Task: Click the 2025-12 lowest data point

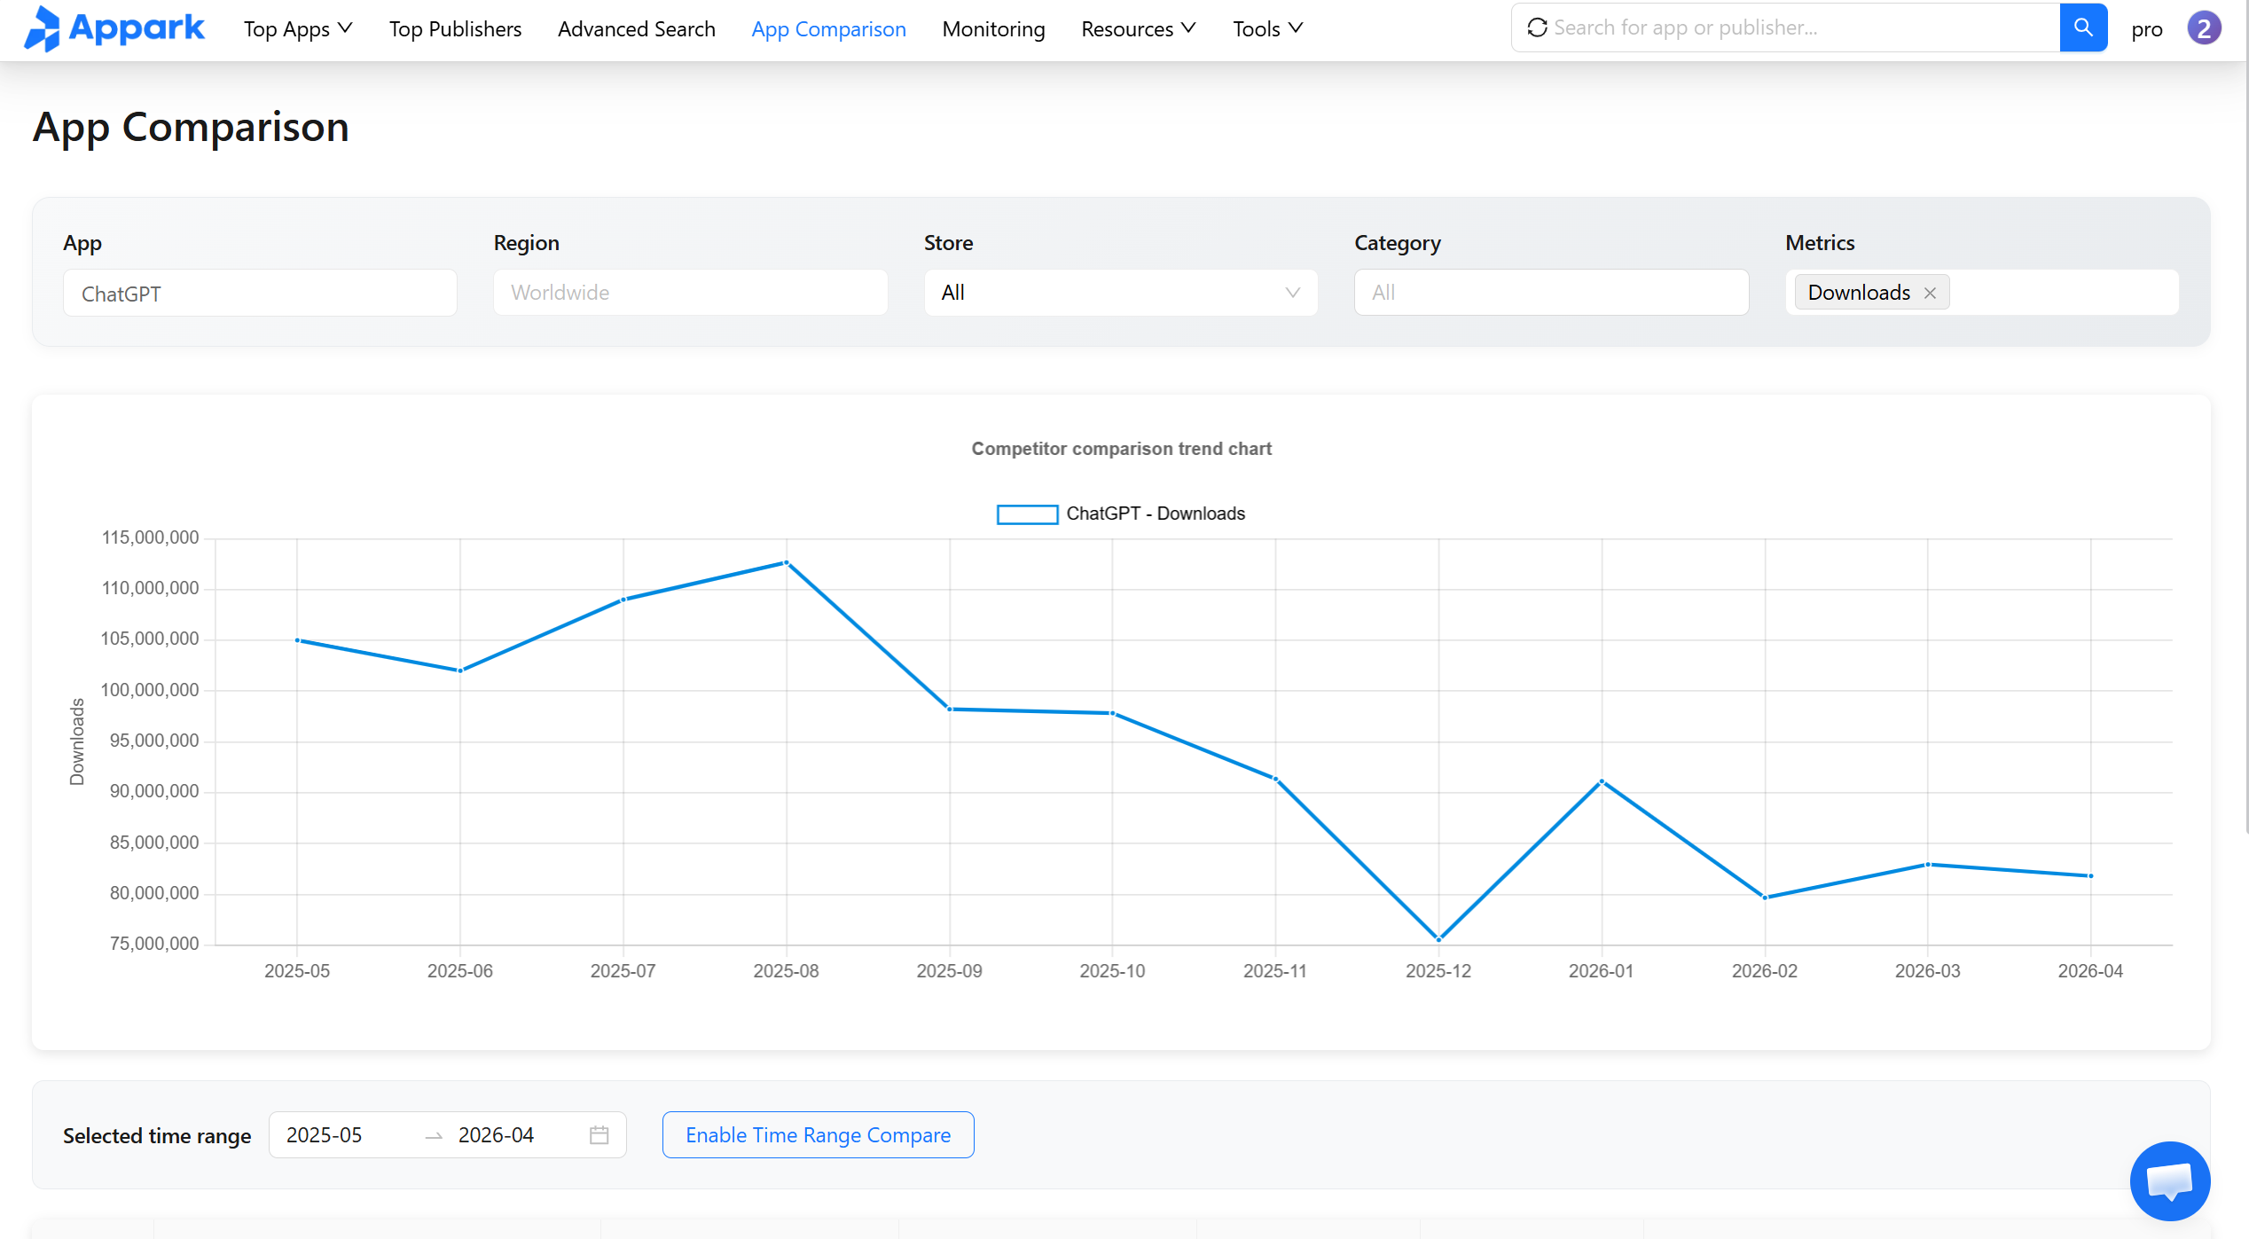Action: coord(1438,939)
